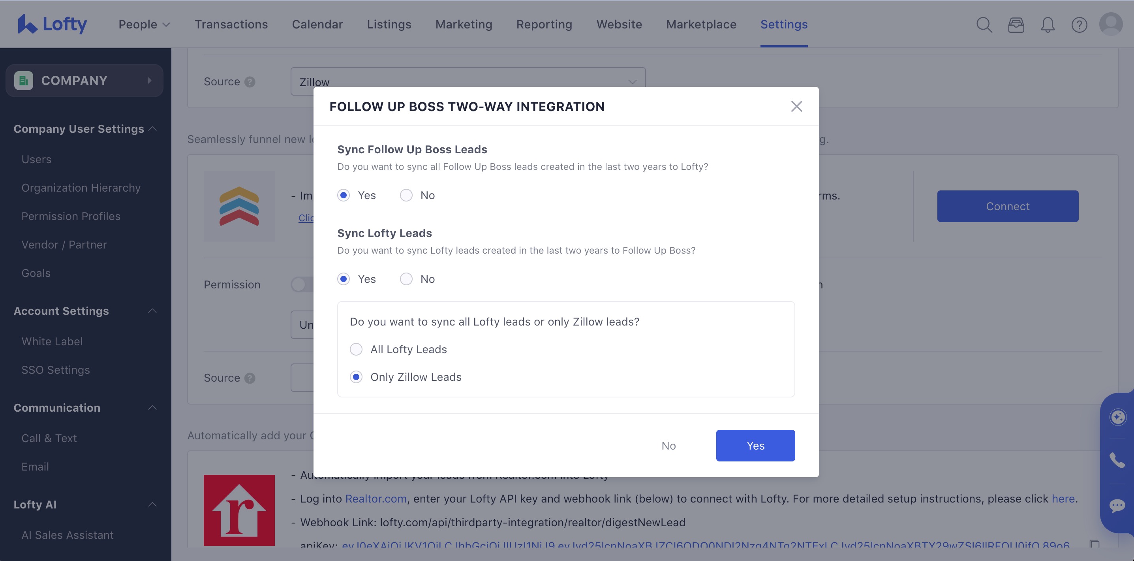Open the phone icon on right edge
The height and width of the screenshot is (561, 1134).
click(1119, 461)
